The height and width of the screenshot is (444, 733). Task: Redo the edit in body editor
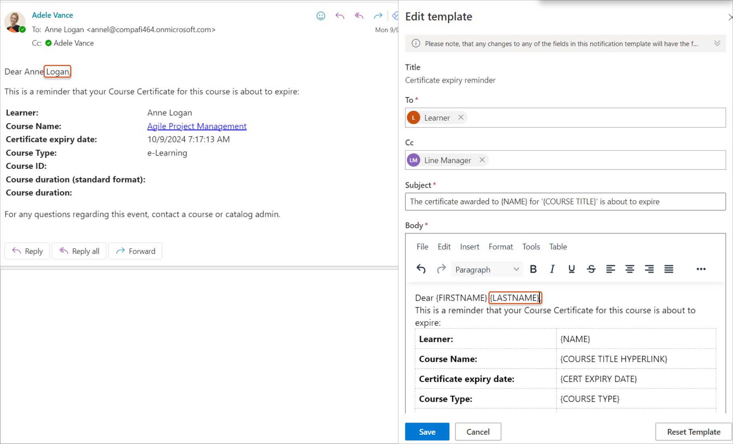441,269
